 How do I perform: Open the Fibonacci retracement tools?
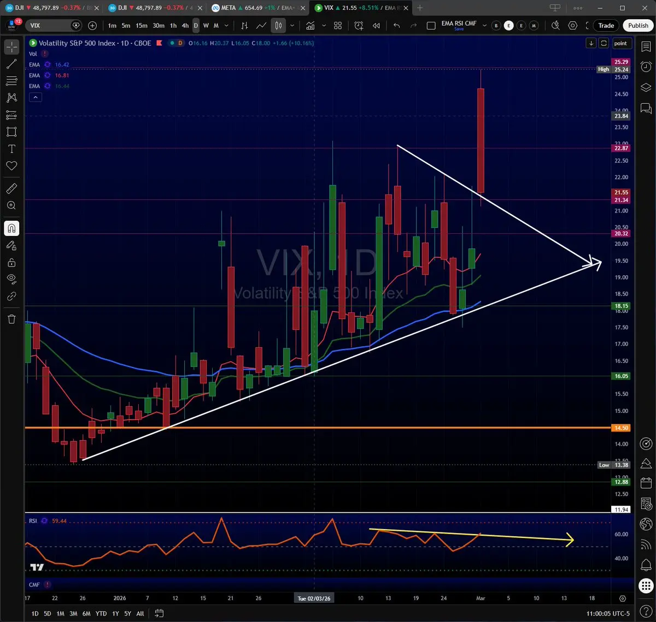click(11, 81)
